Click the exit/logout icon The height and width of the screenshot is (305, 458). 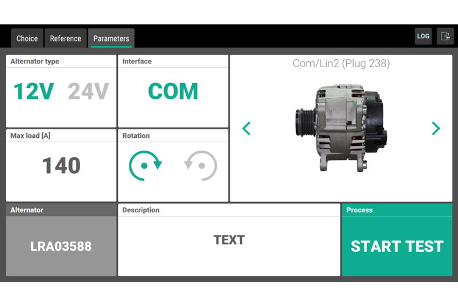pos(445,36)
